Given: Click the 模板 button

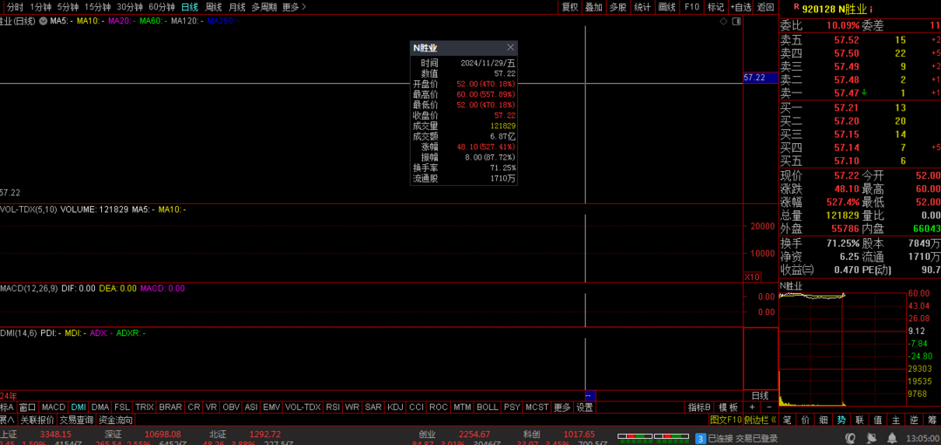Looking at the screenshot, I should coord(728,407).
